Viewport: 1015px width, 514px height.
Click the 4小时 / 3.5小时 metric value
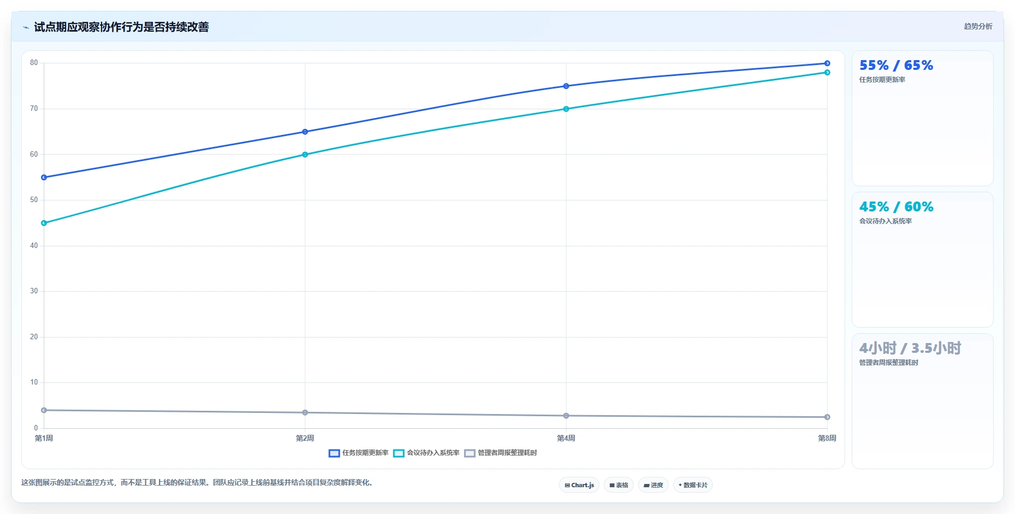tap(910, 348)
